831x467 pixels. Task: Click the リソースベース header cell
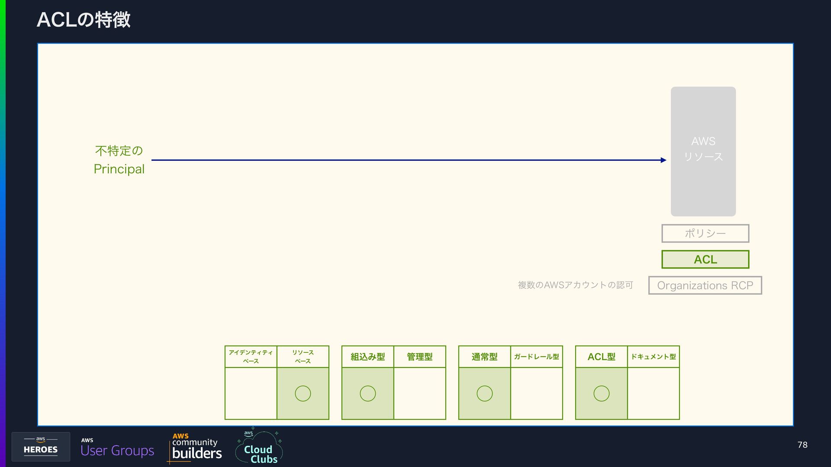(x=303, y=357)
